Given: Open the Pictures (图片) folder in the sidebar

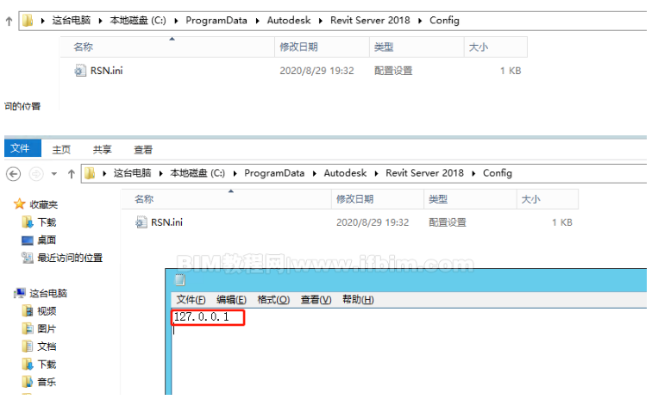Looking at the screenshot, I should click(x=39, y=328).
